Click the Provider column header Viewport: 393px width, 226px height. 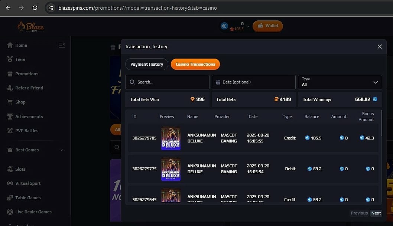222,117
